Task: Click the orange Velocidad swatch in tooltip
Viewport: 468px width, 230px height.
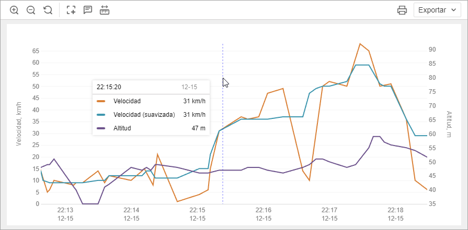Action: (101, 101)
